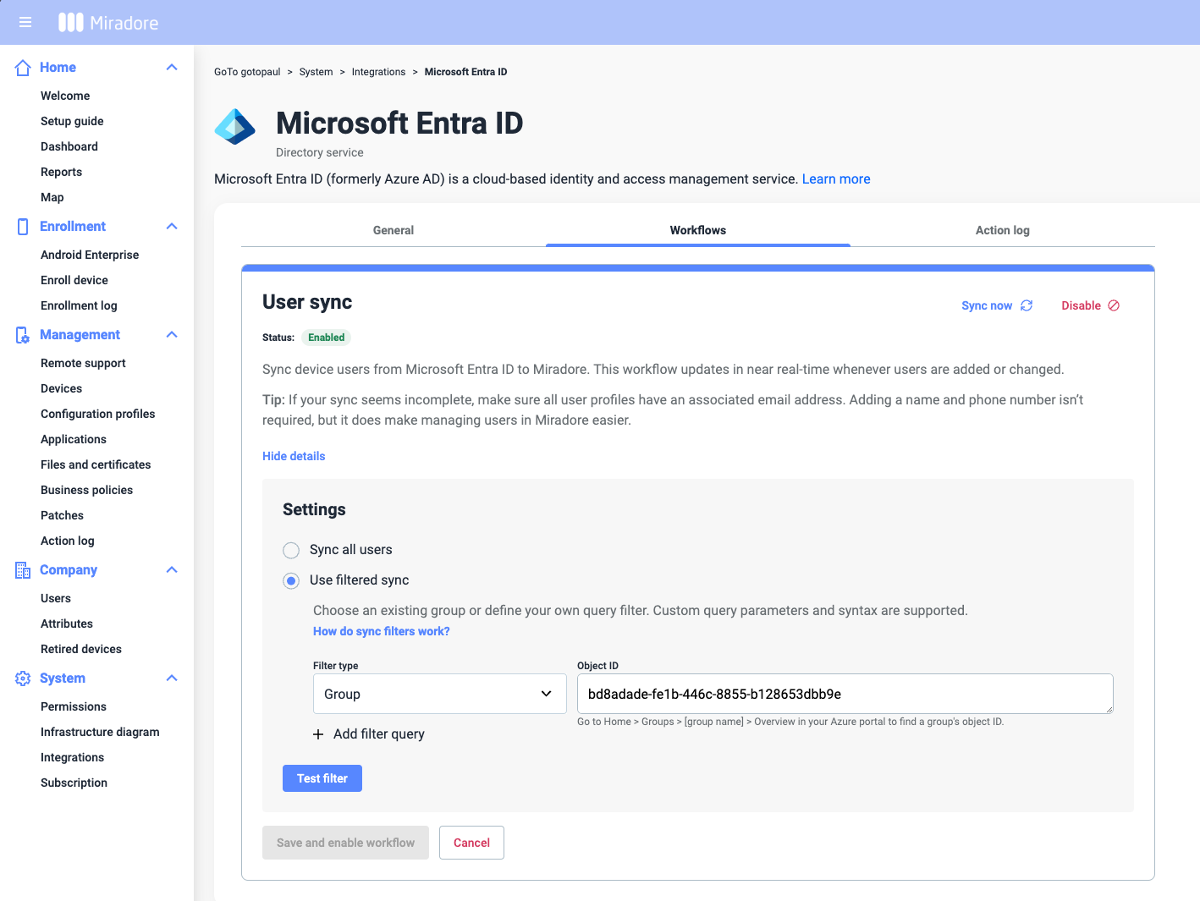Collapse the Home sidebar section chevron
Screen dimensions: 1200x901
point(172,68)
